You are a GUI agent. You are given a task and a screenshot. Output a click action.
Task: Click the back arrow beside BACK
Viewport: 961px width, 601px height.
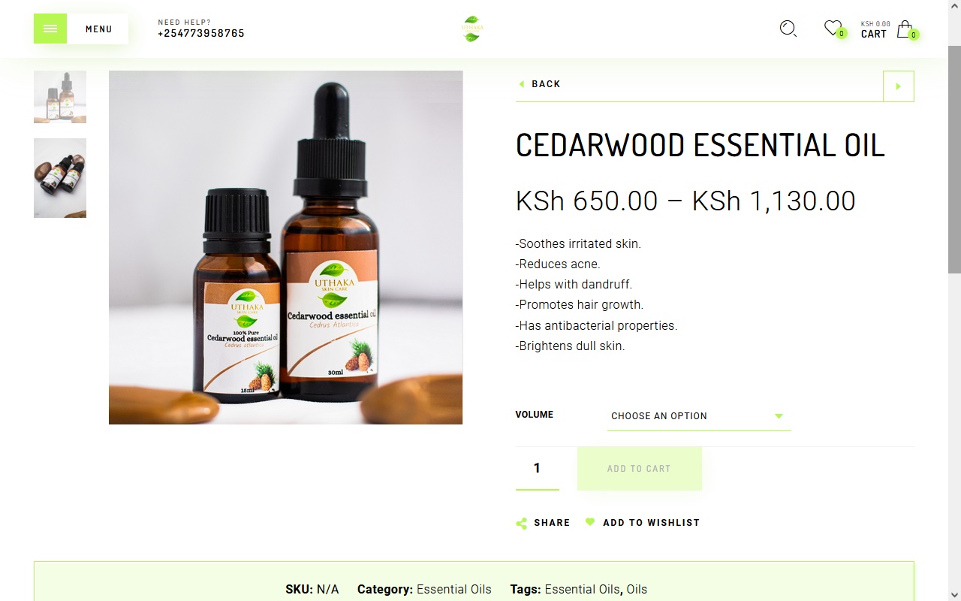(x=521, y=84)
